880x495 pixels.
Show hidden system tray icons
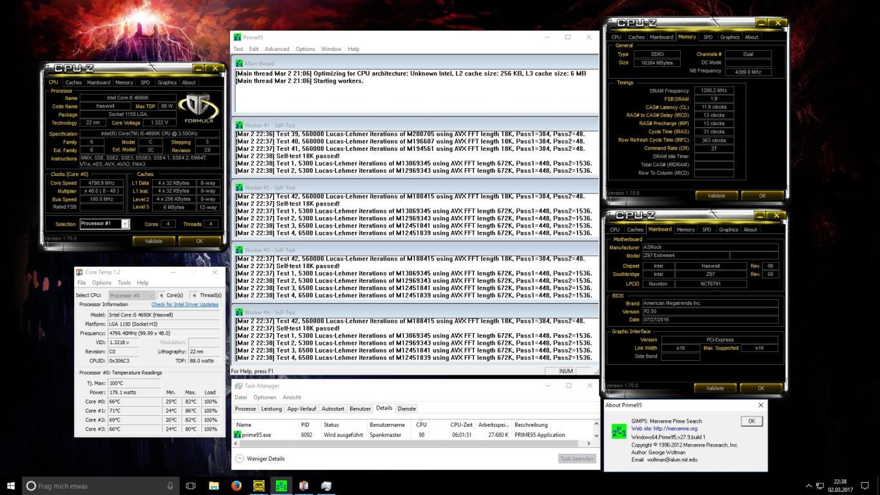click(808, 486)
